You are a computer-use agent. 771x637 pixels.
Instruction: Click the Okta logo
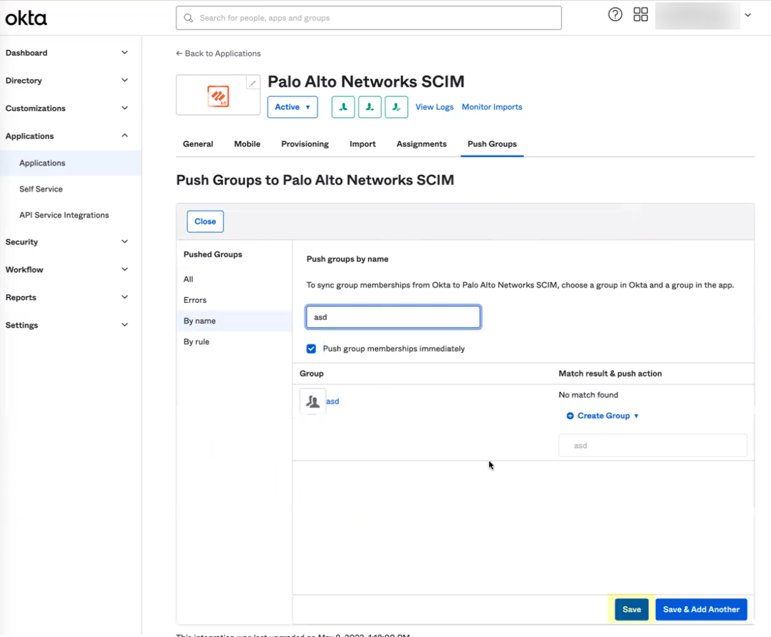[x=25, y=18]
